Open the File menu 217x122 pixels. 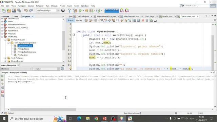tap(2, 6)
